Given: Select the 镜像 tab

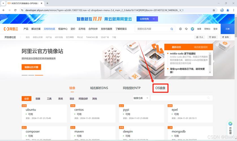Looking at the screenshot, I should [x=72, y=88].
